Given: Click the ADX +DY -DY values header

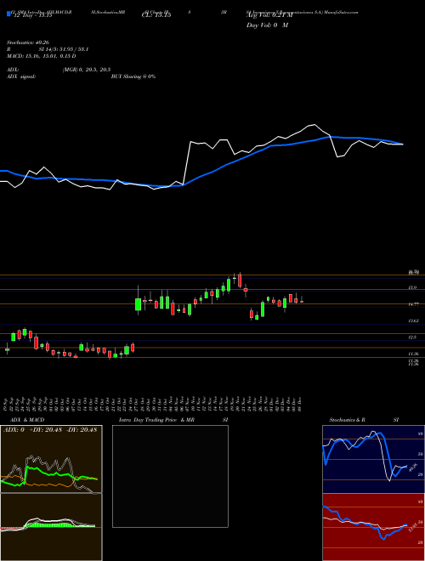Looking at the screenshot, I should [50, 430].
